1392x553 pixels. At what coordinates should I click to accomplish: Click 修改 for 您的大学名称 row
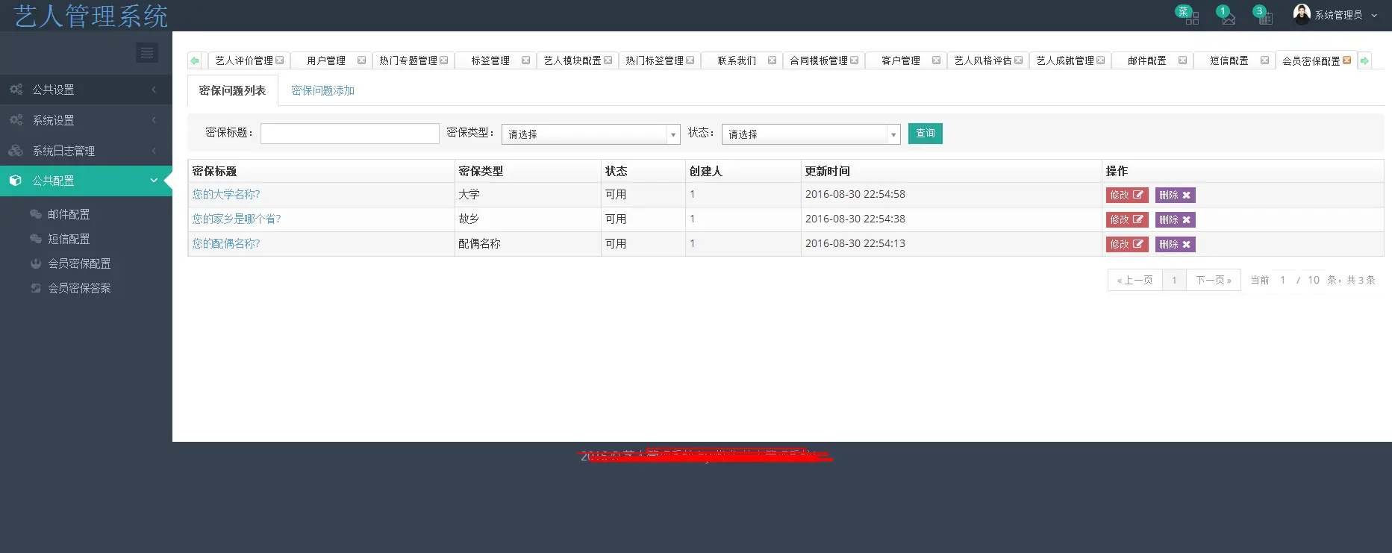click(x=1126, y=195)
